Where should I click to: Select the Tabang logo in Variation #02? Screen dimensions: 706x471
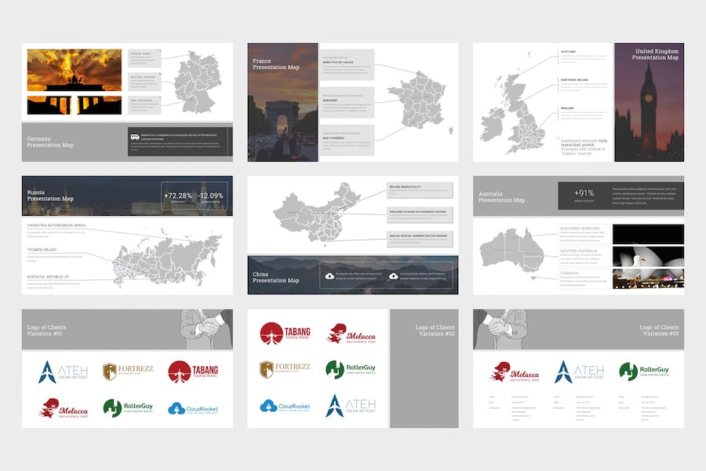pos(282,334)
